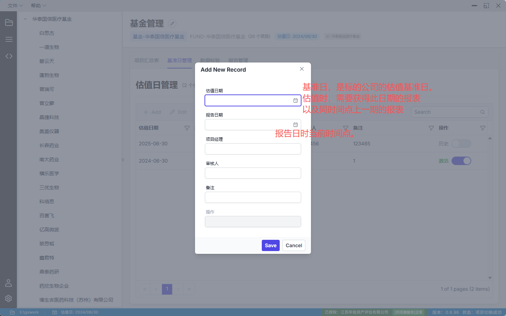
Task: Open the 文件 menu
Action: 15,6
